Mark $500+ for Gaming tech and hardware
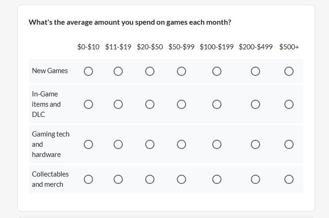Viewport: 329px width, 218px height. coord(289,144)
